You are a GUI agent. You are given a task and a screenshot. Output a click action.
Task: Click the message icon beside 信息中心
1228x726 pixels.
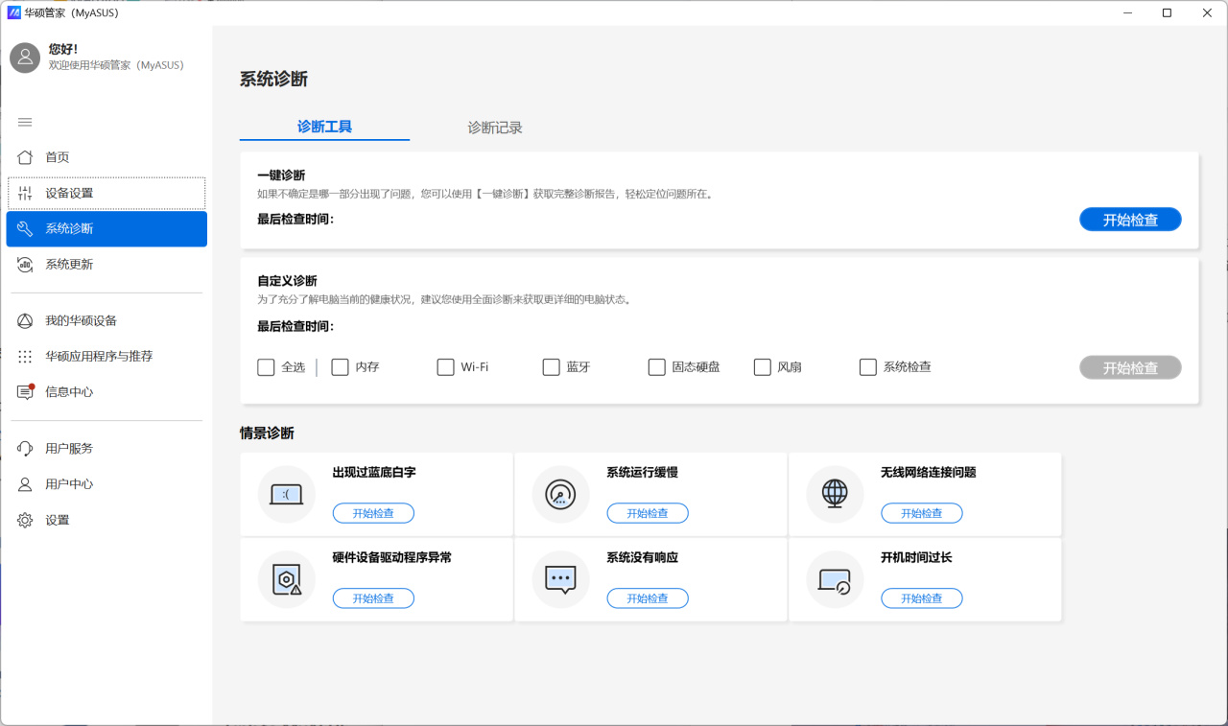[25, 392]
